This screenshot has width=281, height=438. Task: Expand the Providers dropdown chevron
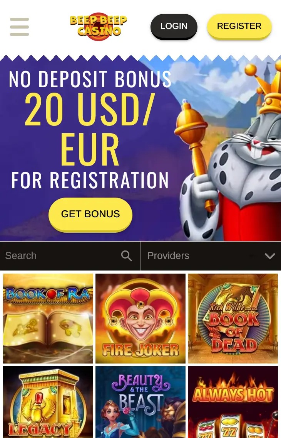point(269,256)
